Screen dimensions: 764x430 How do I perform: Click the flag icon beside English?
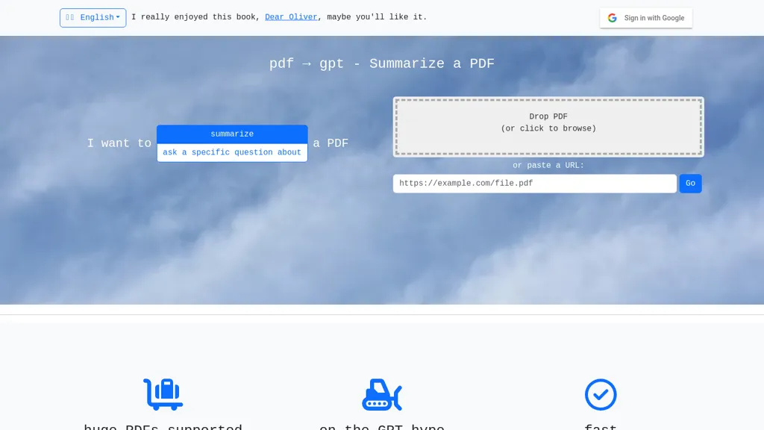click(x=70, y=18)
